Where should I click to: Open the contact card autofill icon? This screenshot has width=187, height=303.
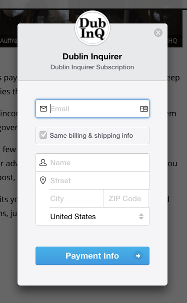click(144, 109)
